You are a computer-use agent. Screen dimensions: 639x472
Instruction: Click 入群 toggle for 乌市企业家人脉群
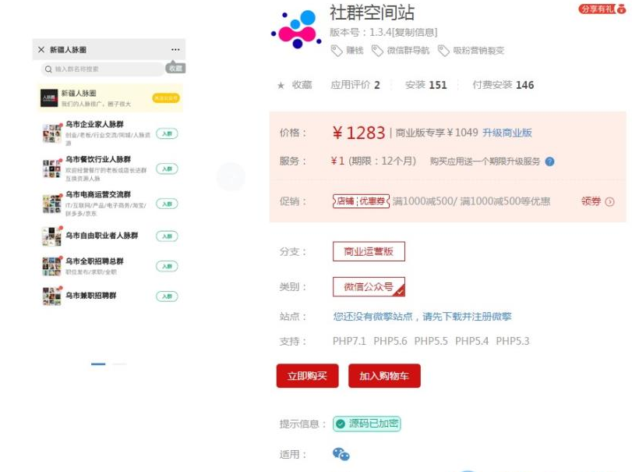click(x=167, y=134)
